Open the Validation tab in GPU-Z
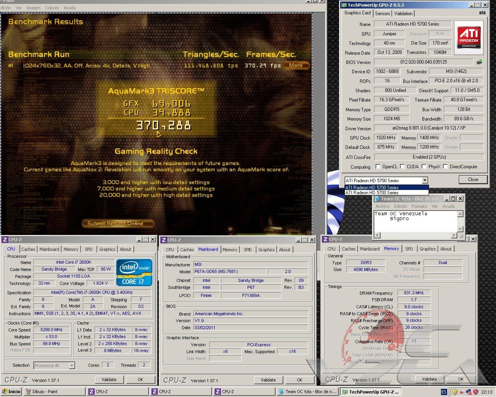Screen dimensions: 496x397 (403, 14)
